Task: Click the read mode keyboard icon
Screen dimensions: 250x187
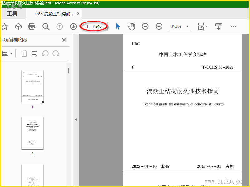Action: [218, 26]
